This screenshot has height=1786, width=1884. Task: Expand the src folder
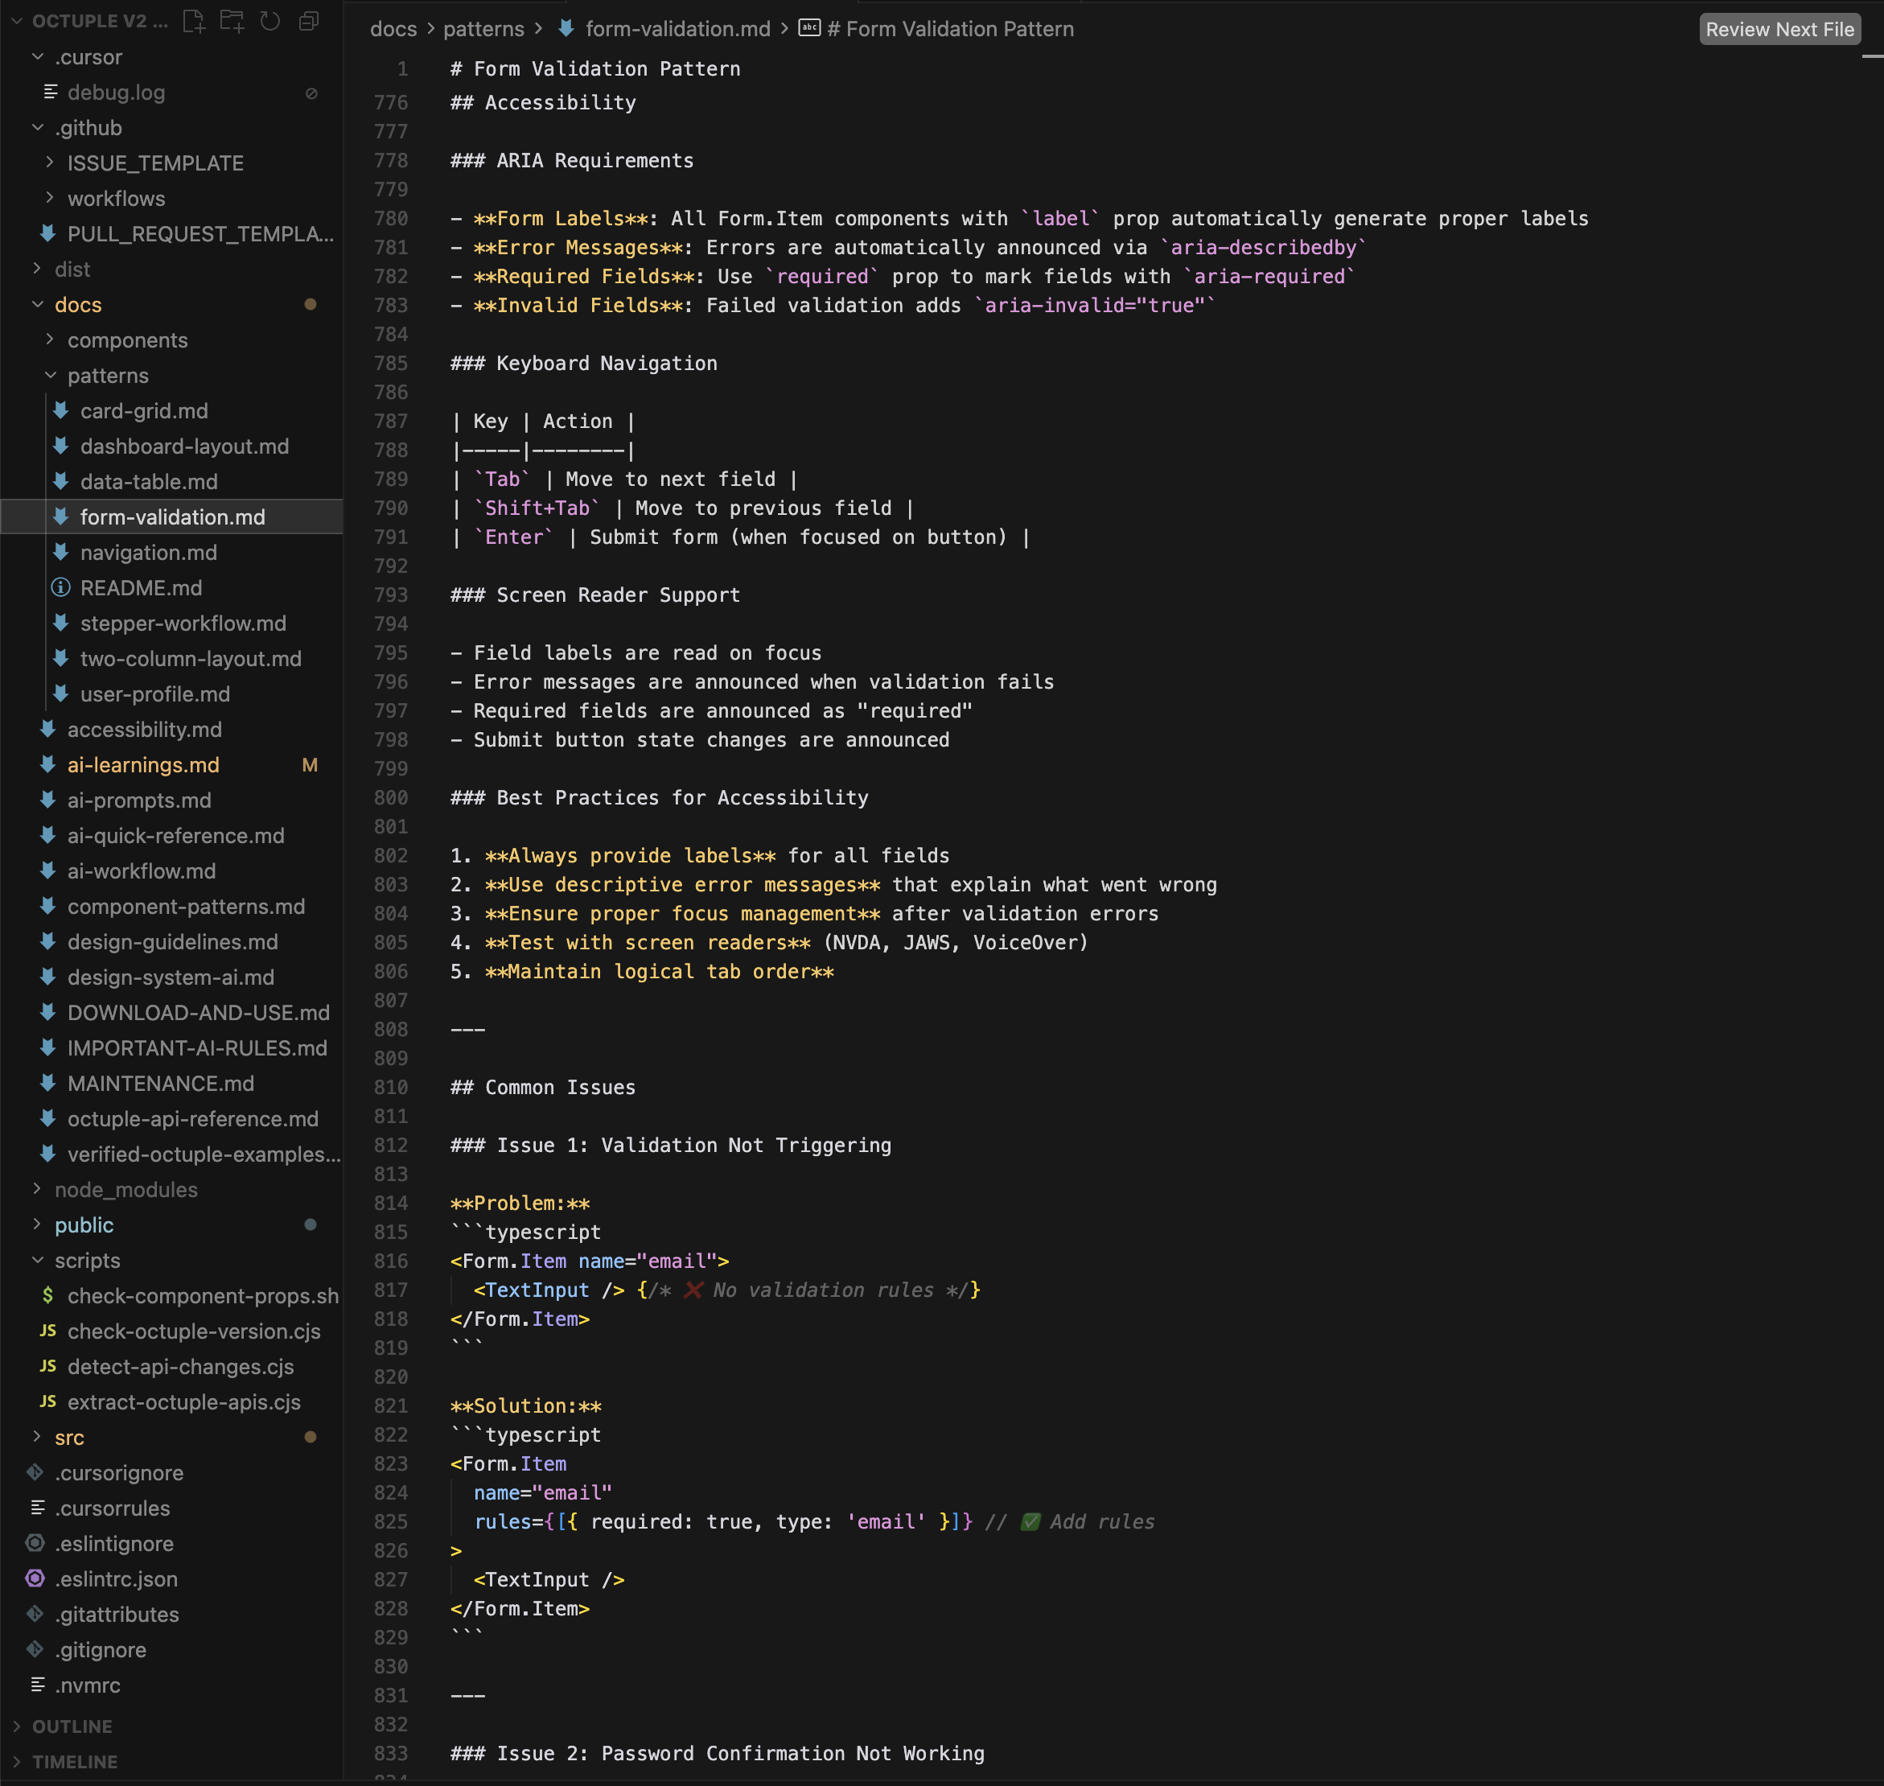pyautogui.click(x=36, y=1438)
